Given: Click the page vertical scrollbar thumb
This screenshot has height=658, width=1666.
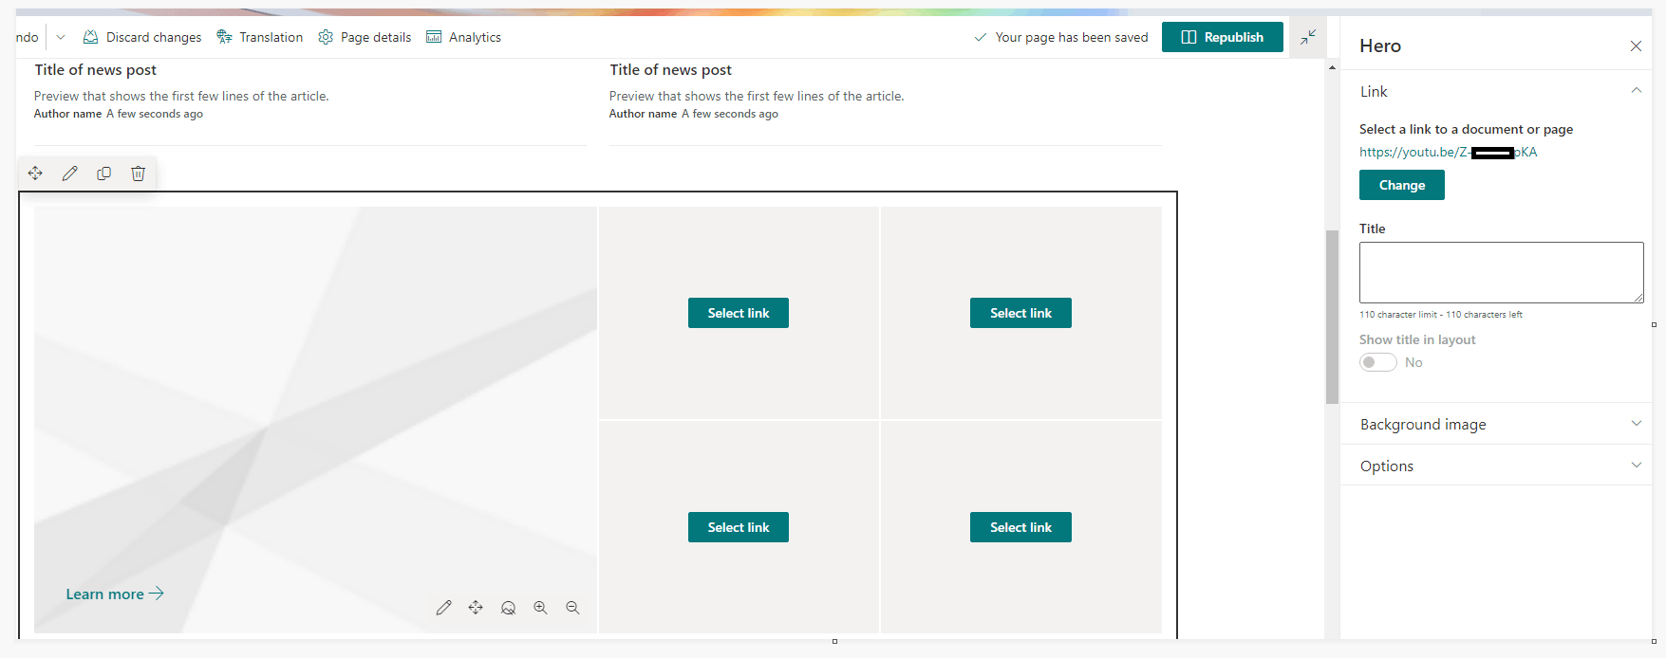Looking at the screenshot, I should coord(1332,317).
